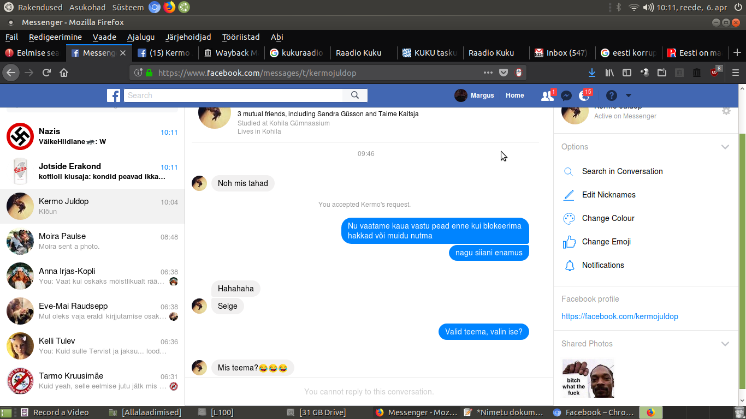Open Wayback Machine extension icon
This screenshot has height=419, width=746.
pyautogui.click(x=697, y=73)
